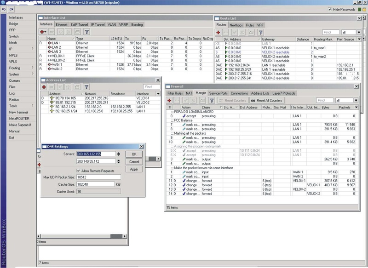Click the enable (checkmark) button in Route List
Viewport: 368px width, 268px height.
pyautogui.click(x=235, y=32)
